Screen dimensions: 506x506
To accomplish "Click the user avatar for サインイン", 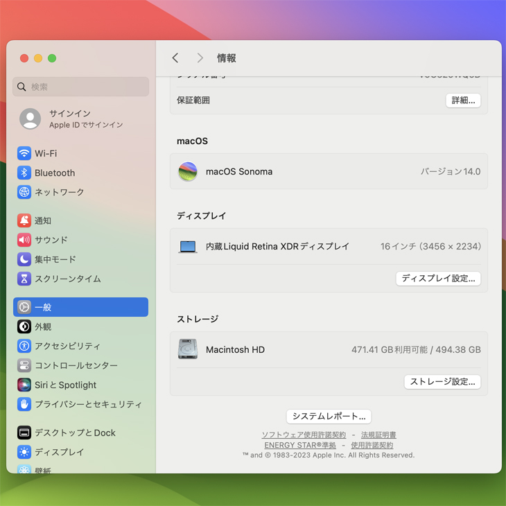I will pos(30,119).
